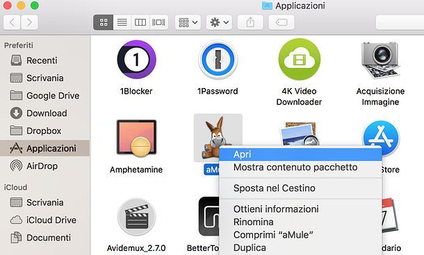
Task: Open Dropbox in the sidebar
Action: point(45,131)
